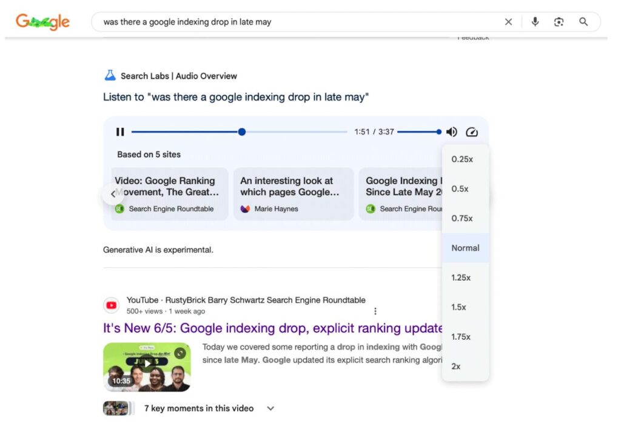The height and width of the screenshot is (426, 621).
Task: Toggle the playback speed menu icon
Action: tap(472, 132)
